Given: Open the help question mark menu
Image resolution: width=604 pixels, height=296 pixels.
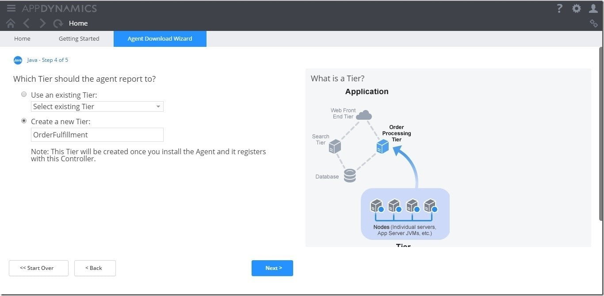Looking at the screenshot, I should tap(559, 8).
